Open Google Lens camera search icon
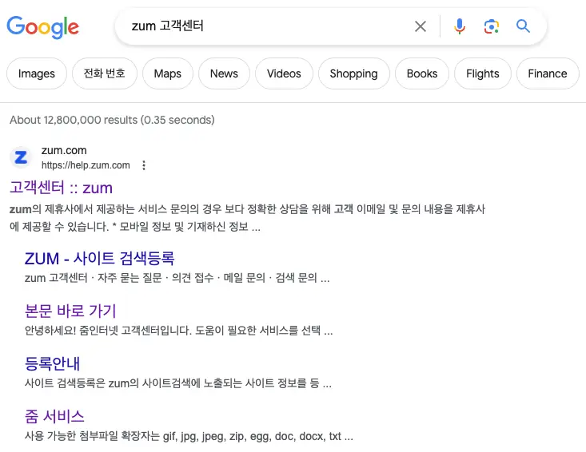The image size is (586, 452). 491,26
